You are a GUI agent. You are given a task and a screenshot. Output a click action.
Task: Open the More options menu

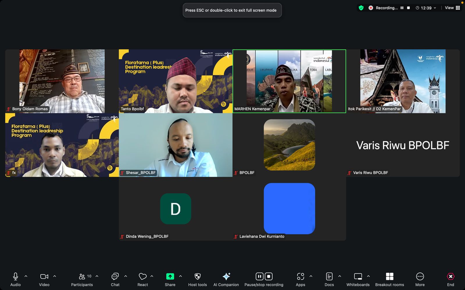point(420,280)
